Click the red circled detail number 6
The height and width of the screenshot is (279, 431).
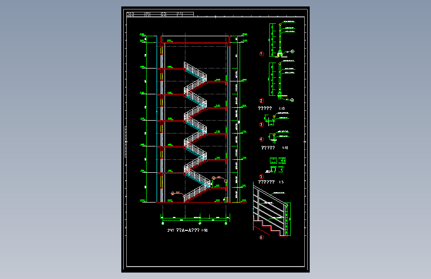tap(261, 237)
